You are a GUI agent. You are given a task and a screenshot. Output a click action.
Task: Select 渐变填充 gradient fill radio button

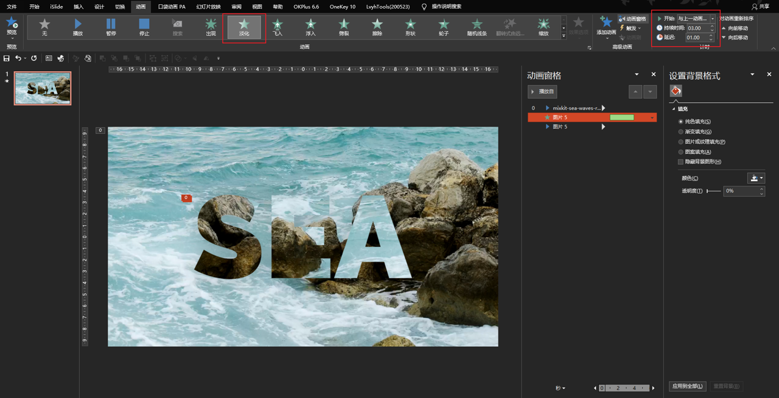tap(681, 131)
